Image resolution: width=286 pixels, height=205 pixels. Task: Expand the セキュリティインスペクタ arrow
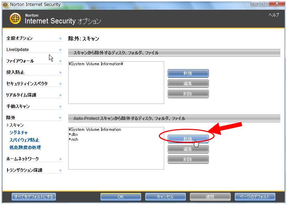tap(60, 84)
